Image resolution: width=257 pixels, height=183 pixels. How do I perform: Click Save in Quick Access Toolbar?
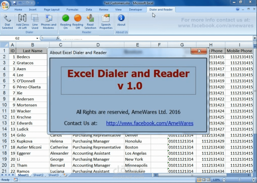point(15,3)
